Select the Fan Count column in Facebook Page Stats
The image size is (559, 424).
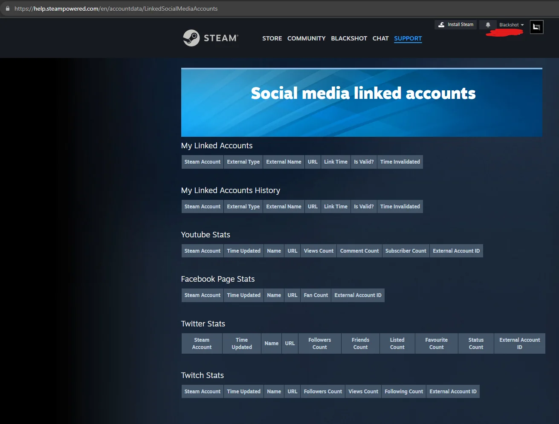coord(316,295)
